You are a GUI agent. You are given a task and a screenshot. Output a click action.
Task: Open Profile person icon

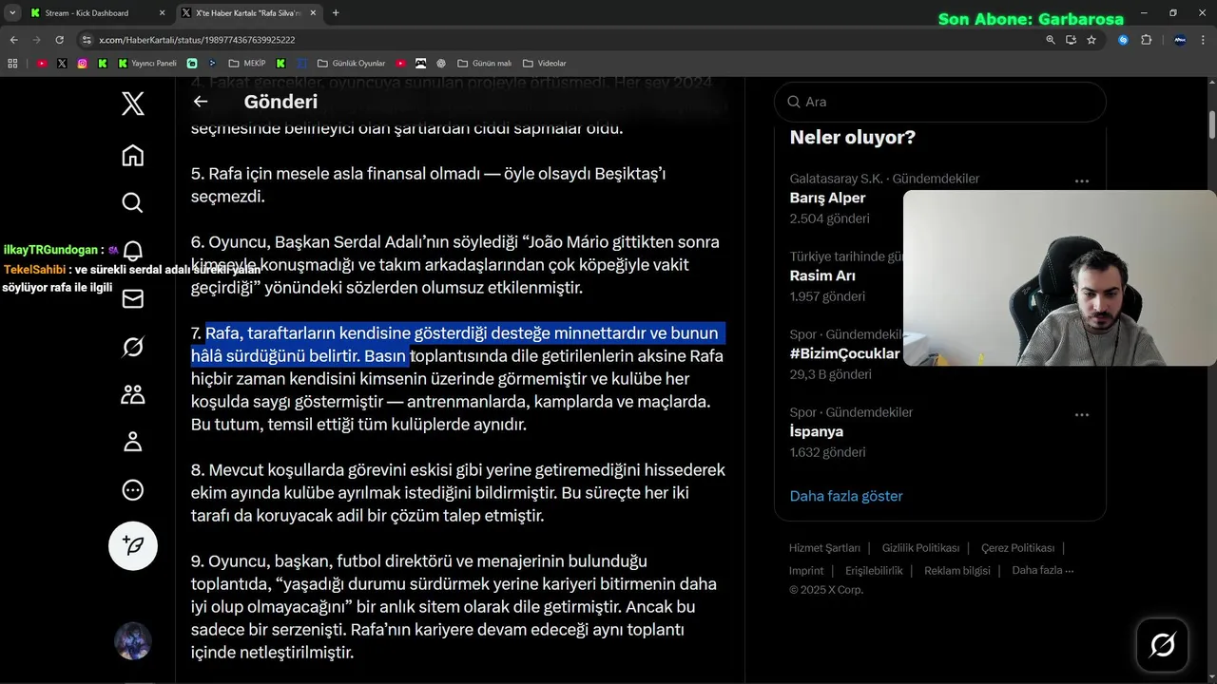133,442
